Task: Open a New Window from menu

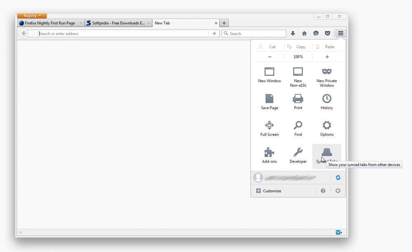Action: point(269,75)
